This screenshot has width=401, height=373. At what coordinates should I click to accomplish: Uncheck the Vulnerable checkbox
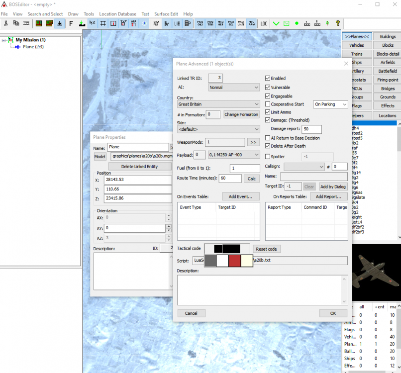[x=268, y=88]
